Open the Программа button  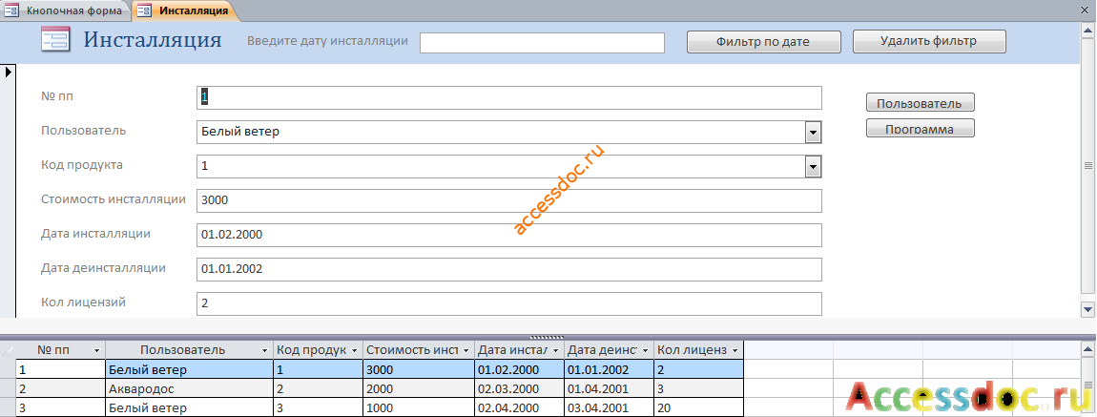(x=920, y=128)
